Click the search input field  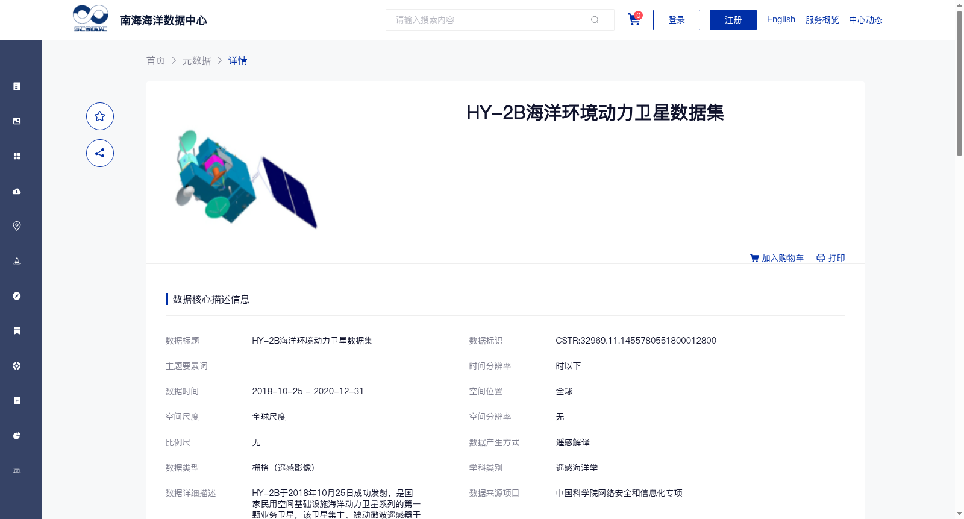[x=480, y=20]
